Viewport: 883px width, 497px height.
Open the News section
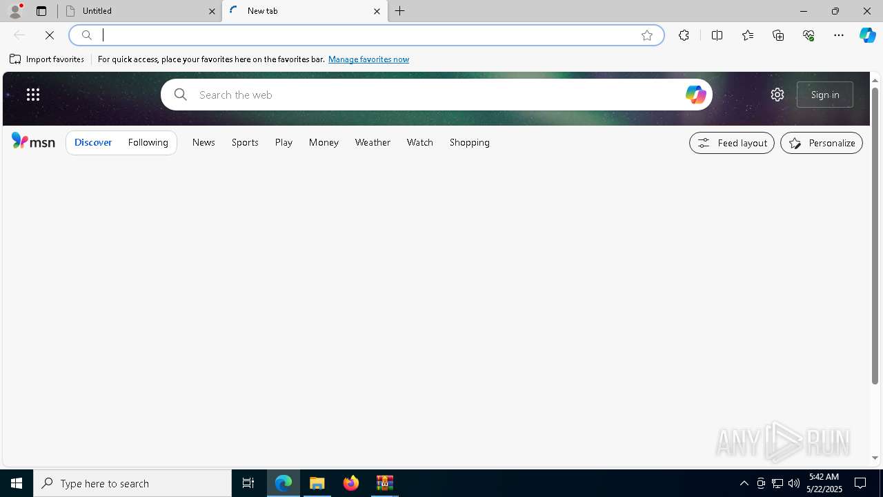pyautogui.click(x=204, y=142)
